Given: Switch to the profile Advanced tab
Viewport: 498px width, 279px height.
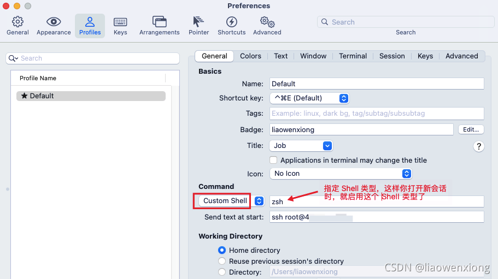Looking at the screenshot, I should pyautogui.click(x=462, y=56).
